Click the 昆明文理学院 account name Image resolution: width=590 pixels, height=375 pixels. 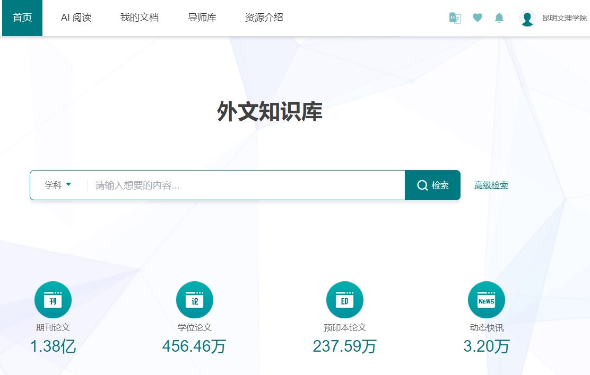[x=565, y=18]
